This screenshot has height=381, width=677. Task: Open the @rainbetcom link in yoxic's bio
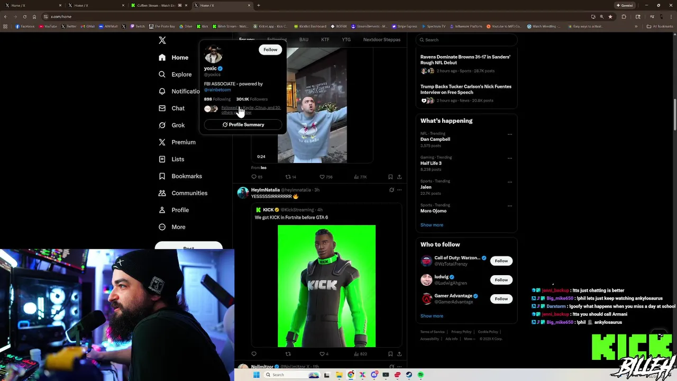pos(217,89)
